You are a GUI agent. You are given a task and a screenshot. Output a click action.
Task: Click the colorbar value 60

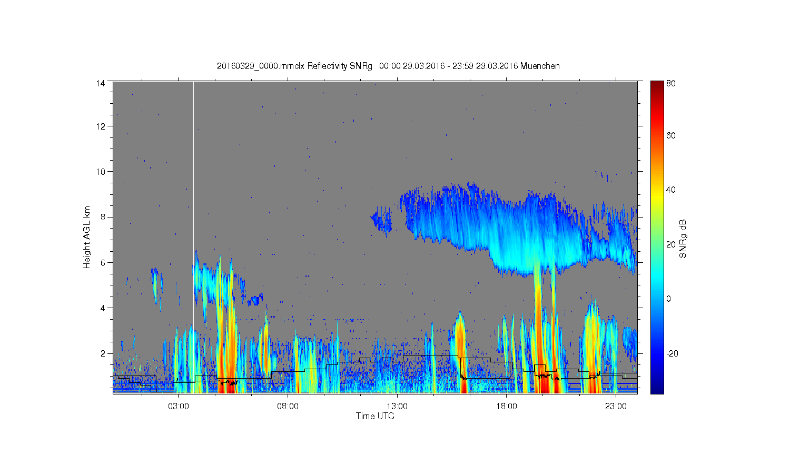tap(671, 135)
